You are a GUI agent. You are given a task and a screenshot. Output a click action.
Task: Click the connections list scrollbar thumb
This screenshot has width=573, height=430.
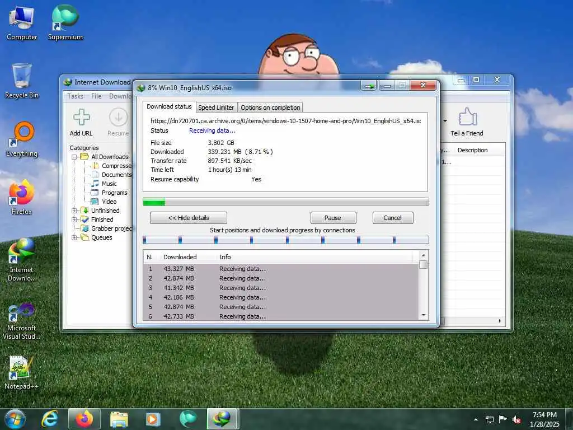pos(424,265)
